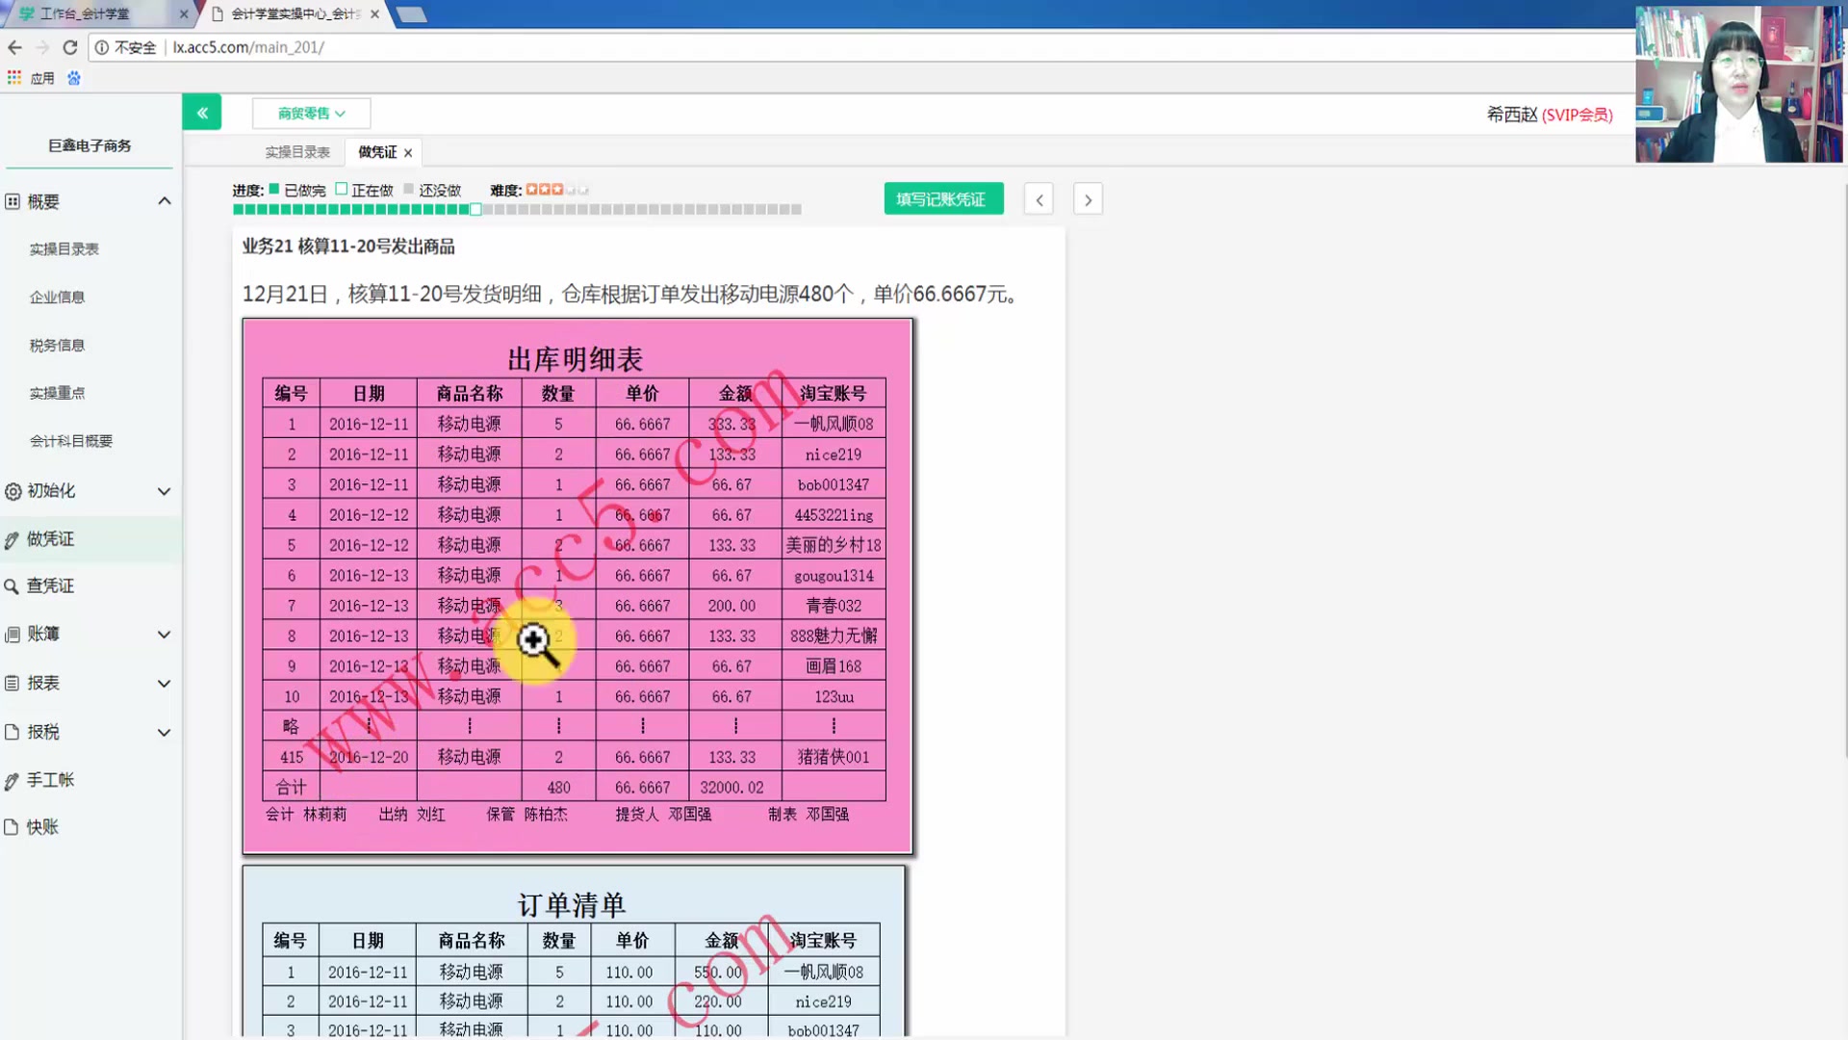Click the paw bookmark icon
Screen dimensions: 1848x1040
pos(74,78)
